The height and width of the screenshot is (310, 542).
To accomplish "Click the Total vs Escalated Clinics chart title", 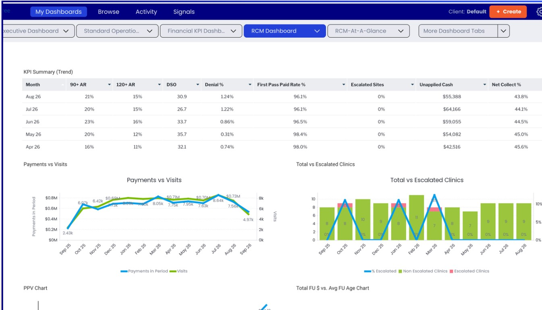I will click(x=427, y=180).
